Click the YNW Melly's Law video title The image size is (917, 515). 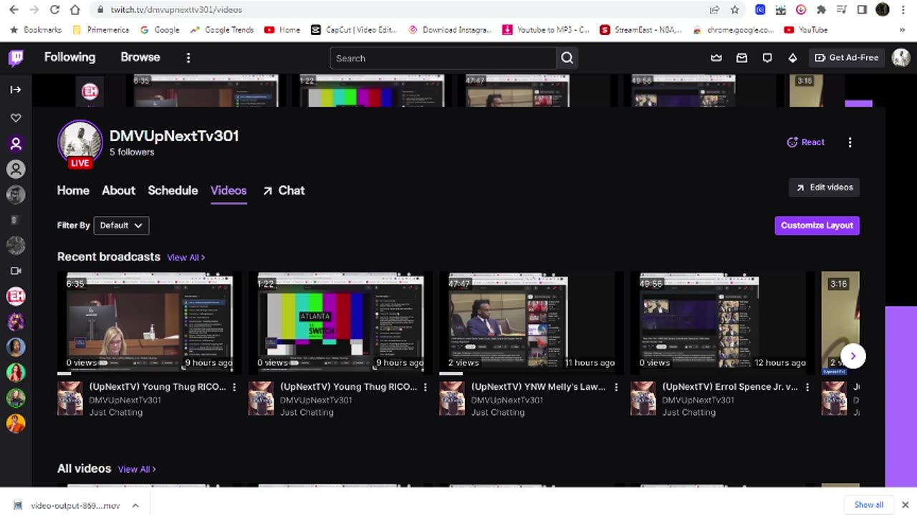(538, 387)
